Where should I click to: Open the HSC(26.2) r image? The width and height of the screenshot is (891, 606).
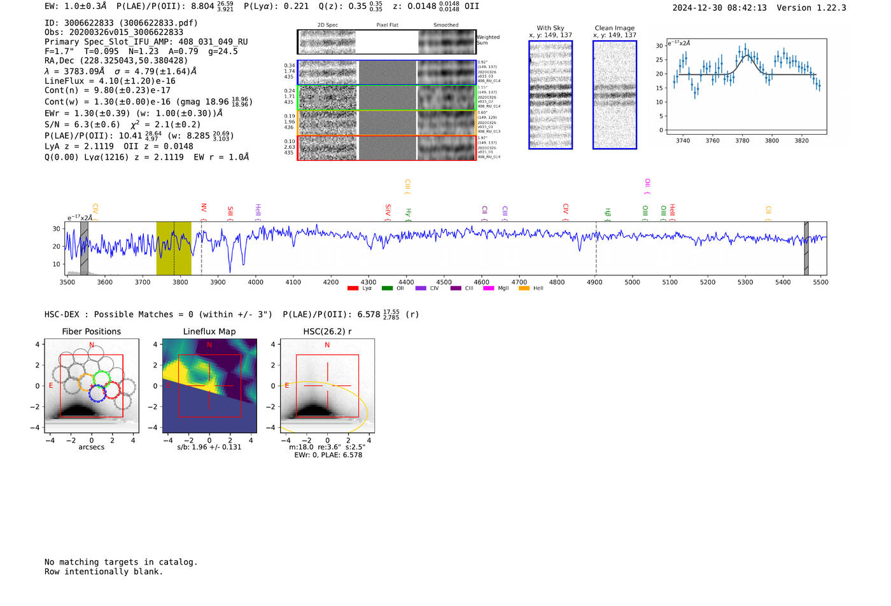pos(327,386)
